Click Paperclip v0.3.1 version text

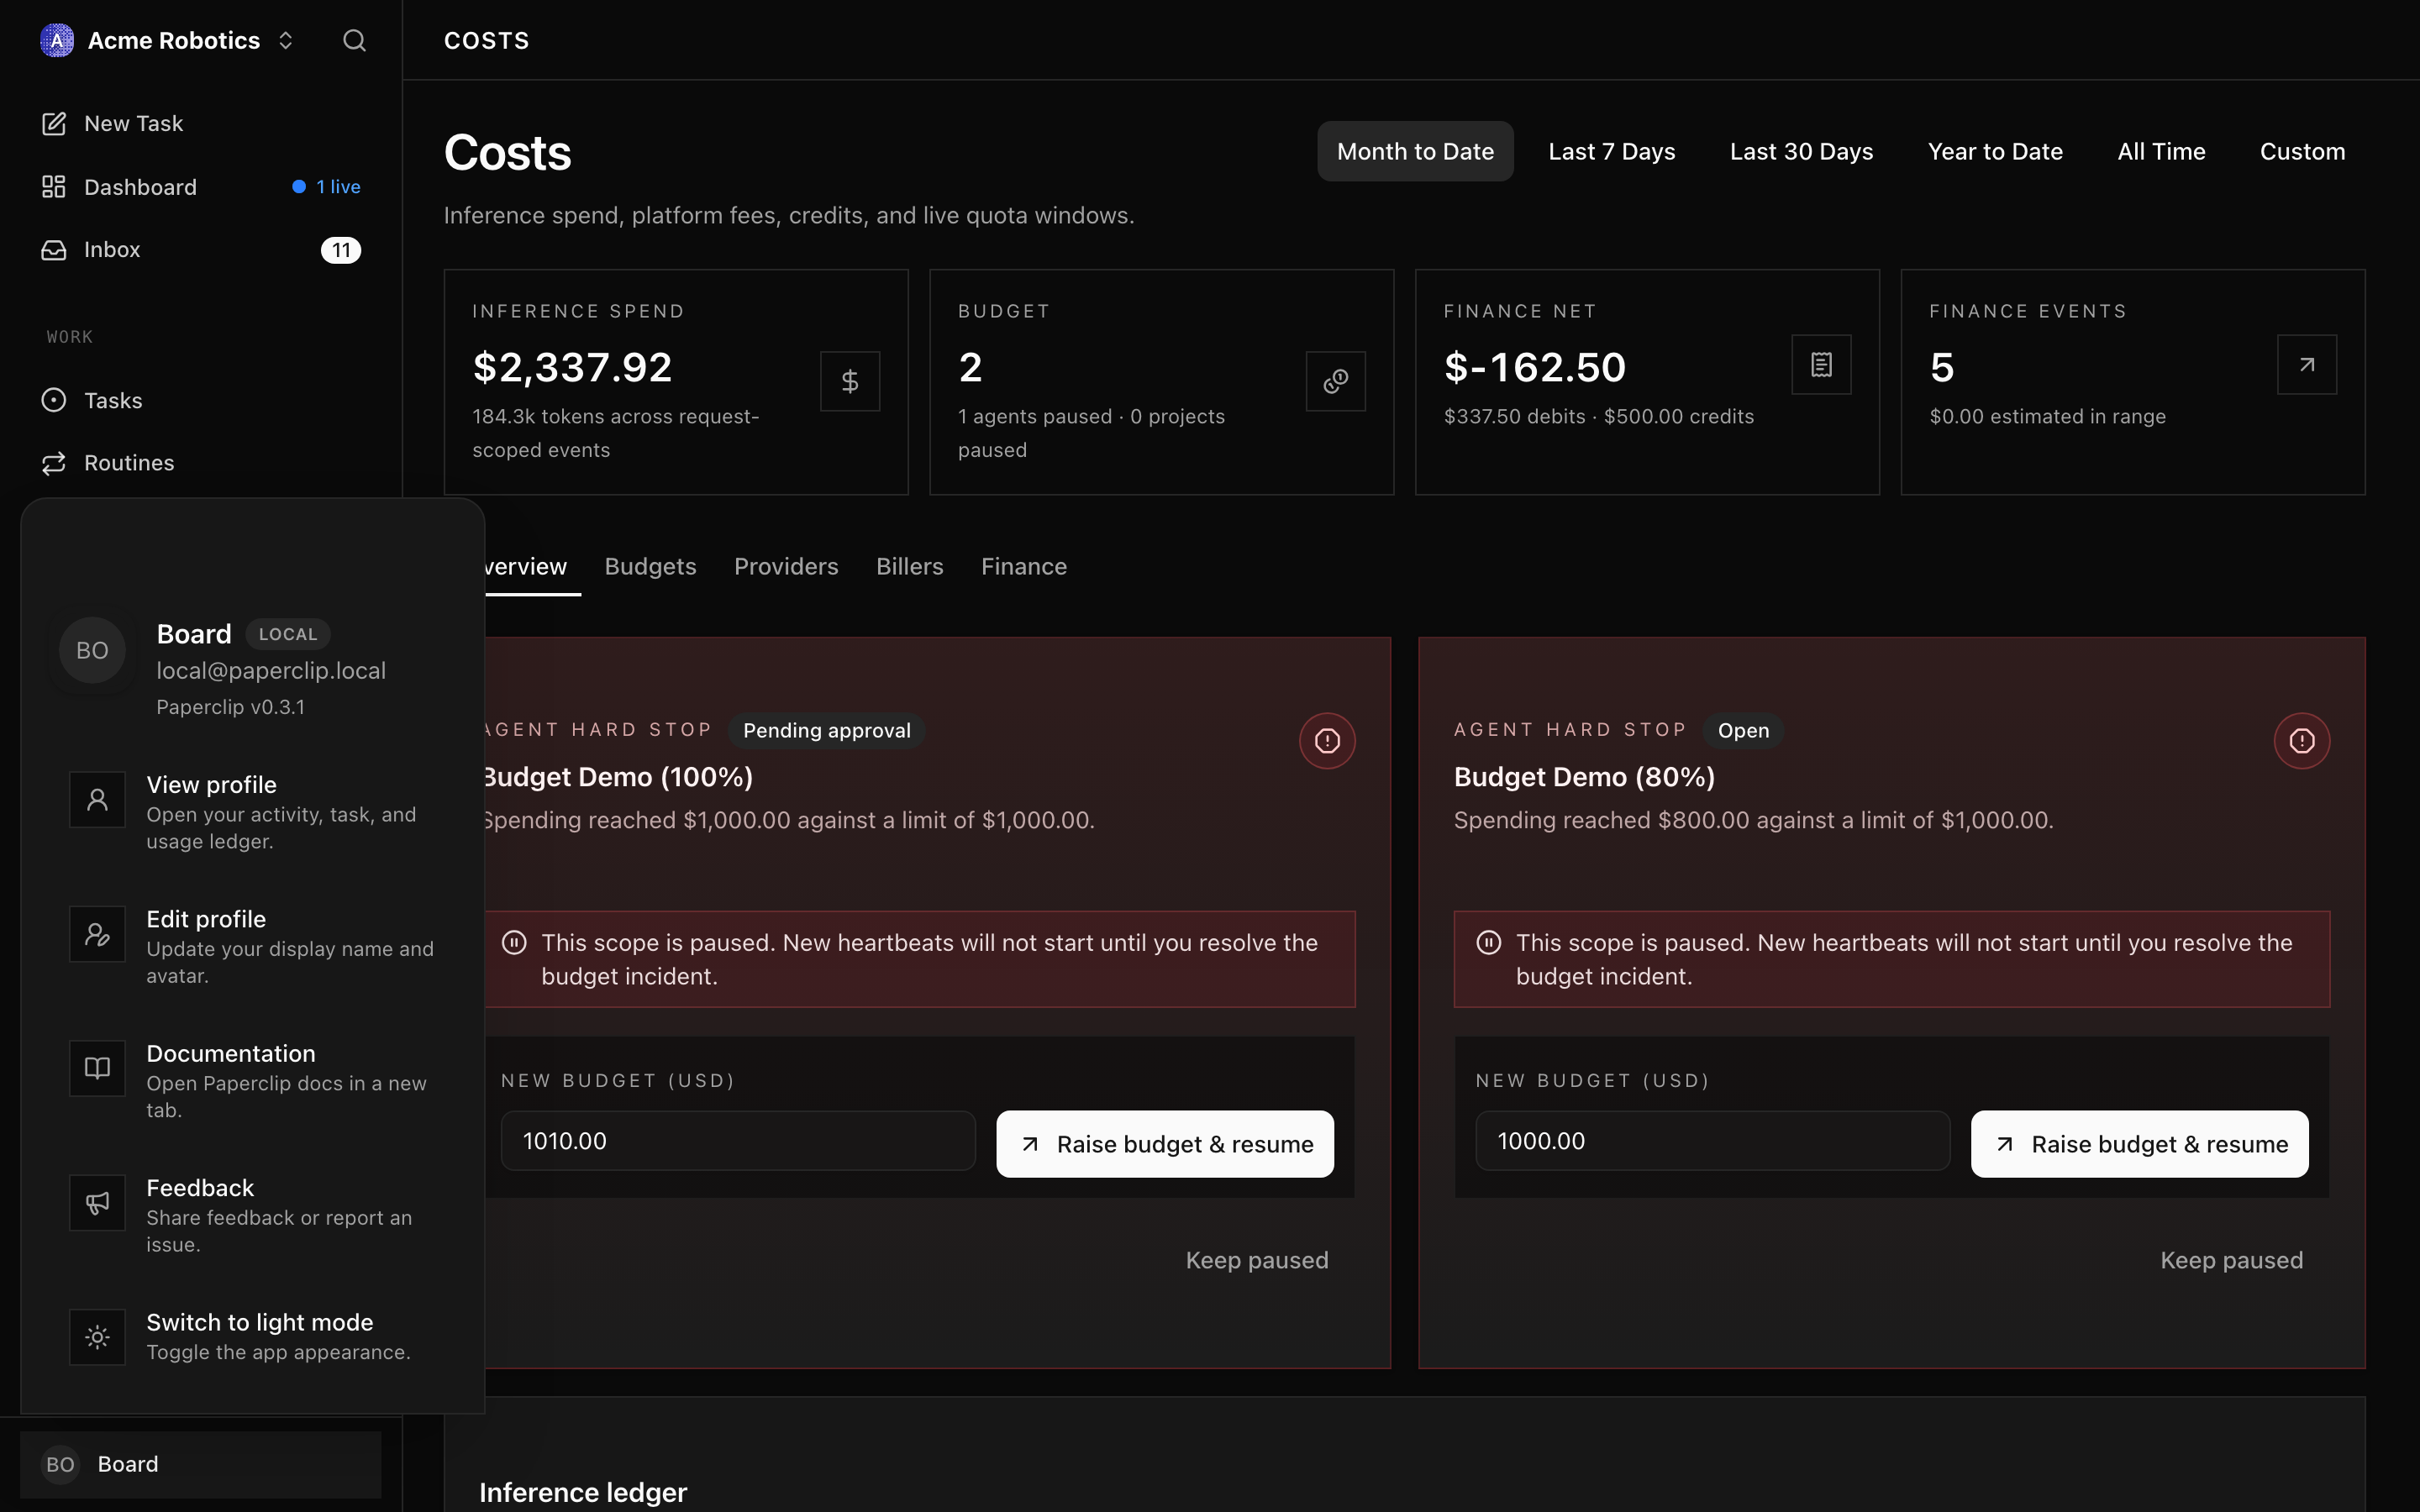coord(231,707)
